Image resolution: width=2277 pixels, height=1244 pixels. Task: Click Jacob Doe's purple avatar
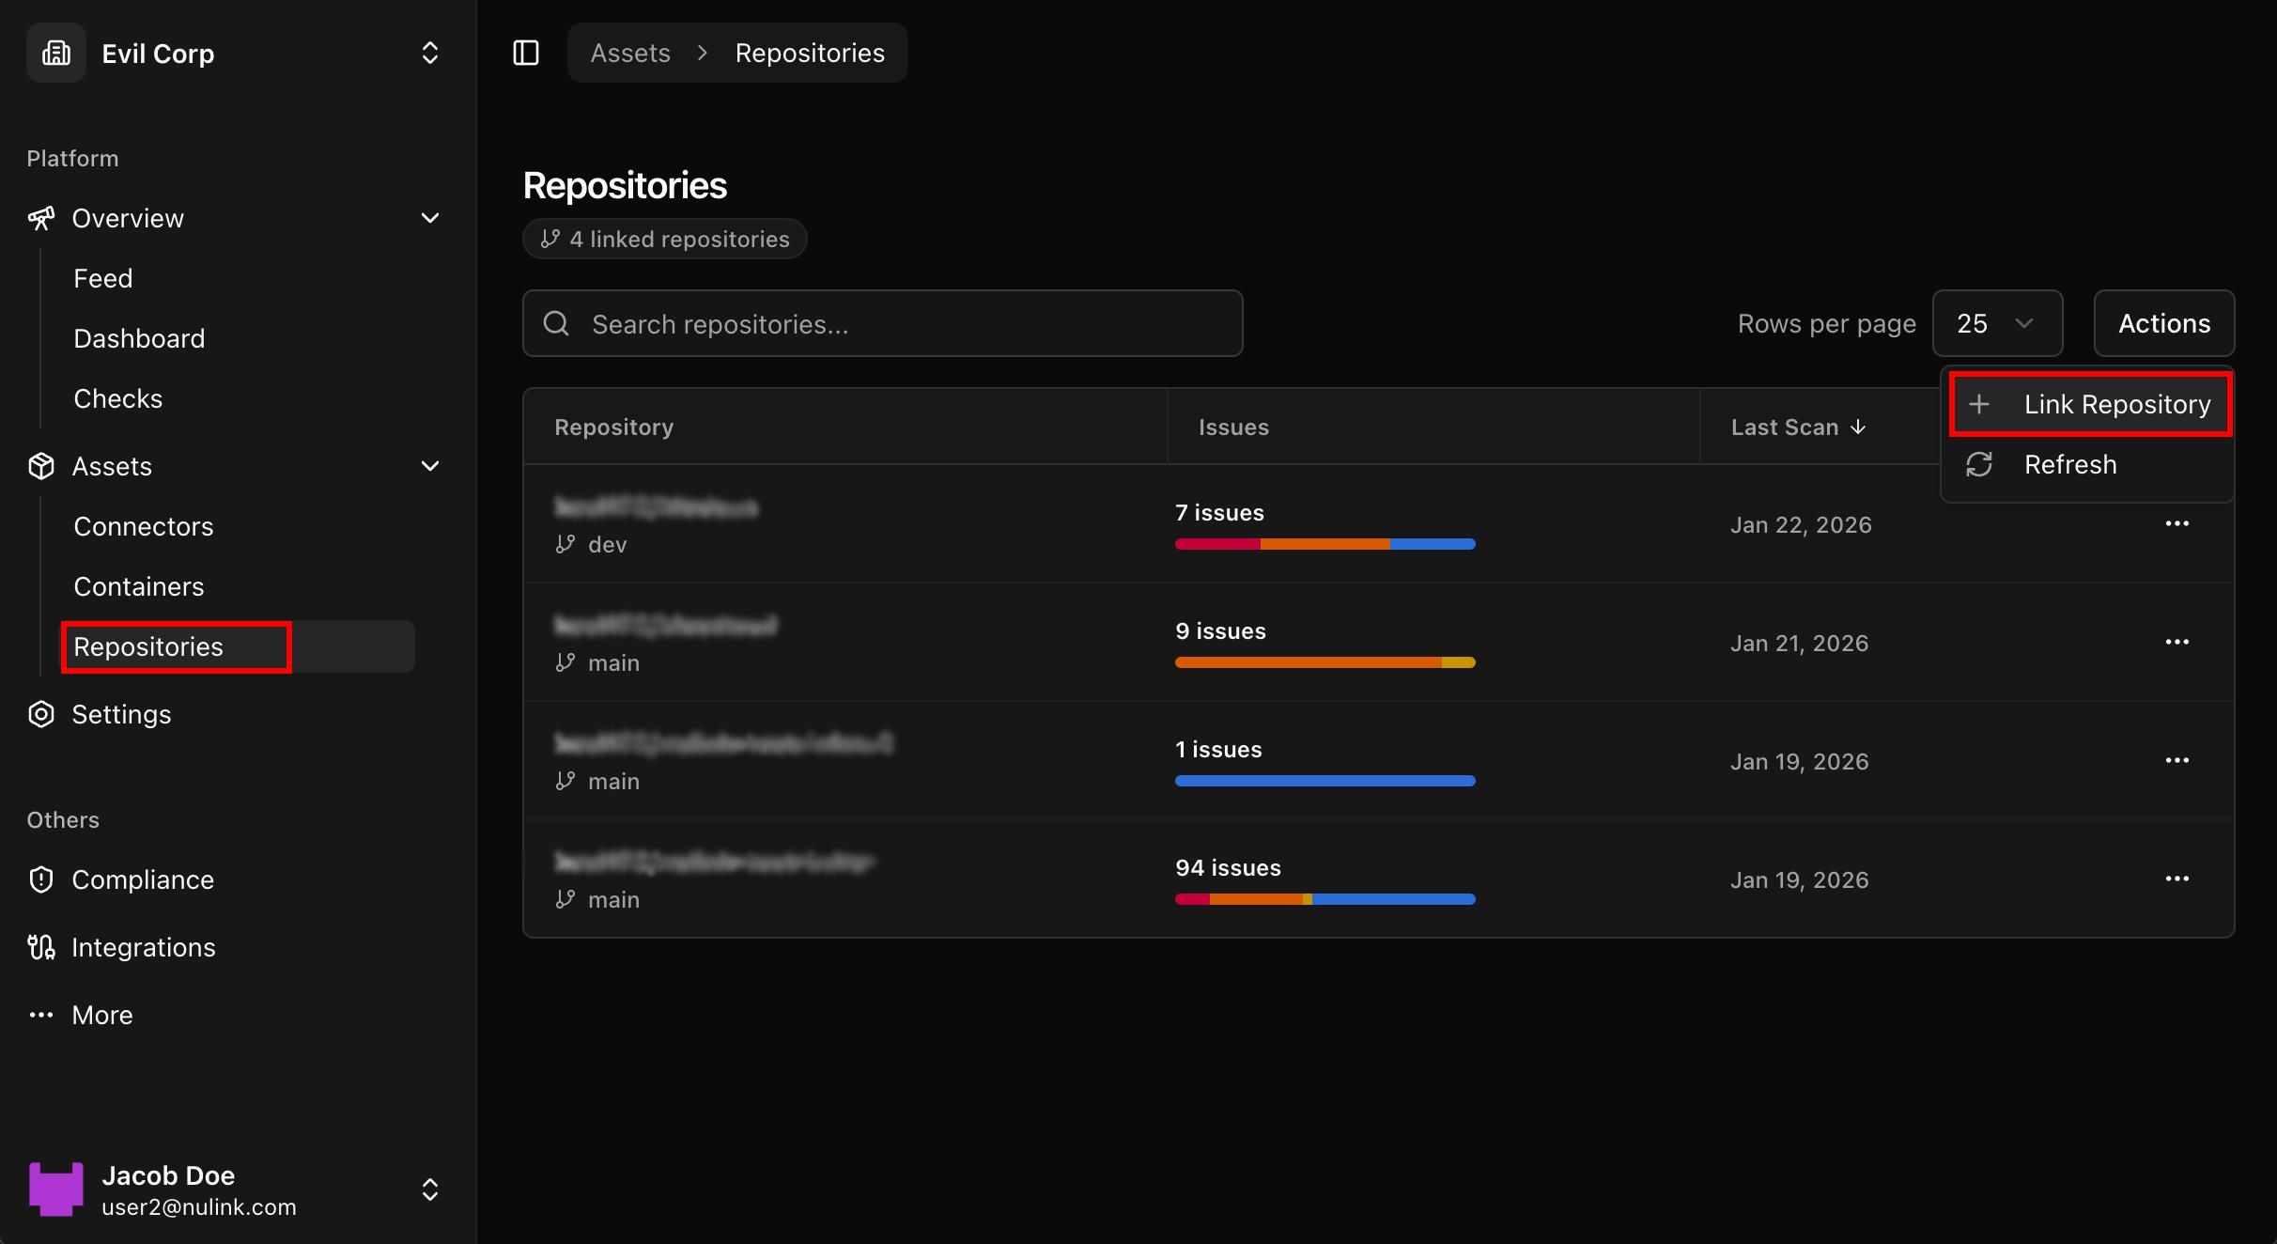click(x=55, y=1190)
